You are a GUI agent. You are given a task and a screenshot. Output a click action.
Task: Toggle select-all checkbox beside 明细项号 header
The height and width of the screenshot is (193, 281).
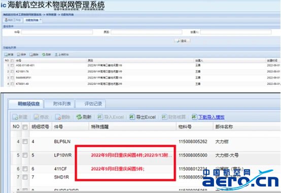(25, 127)
